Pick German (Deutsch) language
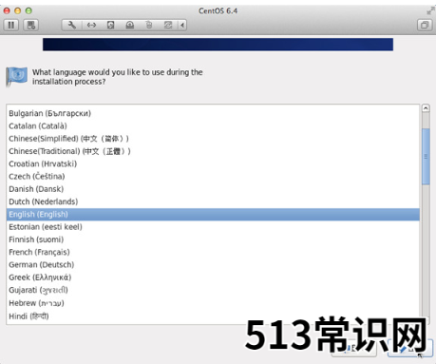 click(x=213, y=265)
